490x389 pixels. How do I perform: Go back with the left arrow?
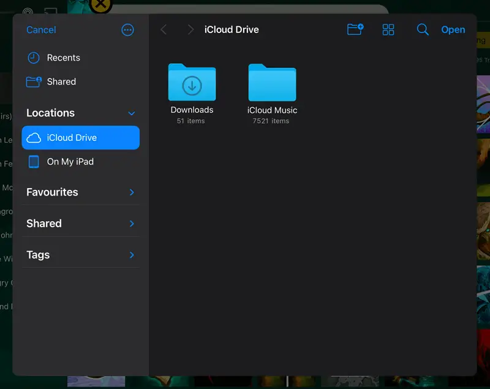point(164,29)
